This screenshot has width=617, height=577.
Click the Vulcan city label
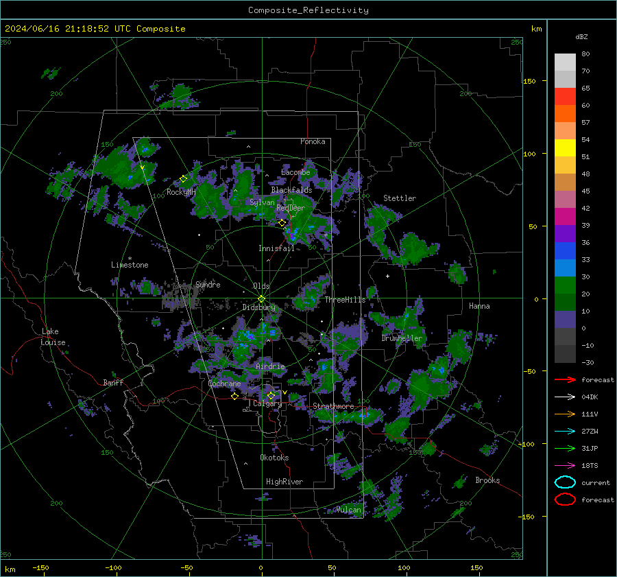click(349, 510)
